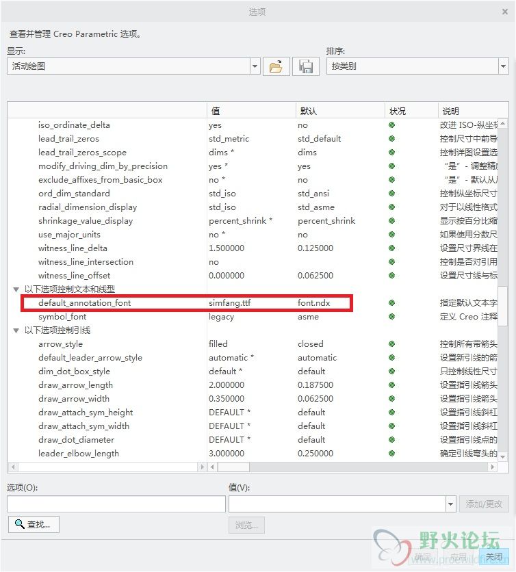Select the witness_line_intersection option
The width and height of the screenshot is (516, 572).
coord(86,262)
